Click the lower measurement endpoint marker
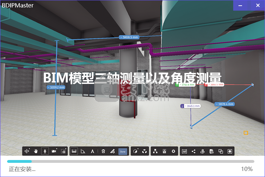265x177 pixels. point(191,127)
